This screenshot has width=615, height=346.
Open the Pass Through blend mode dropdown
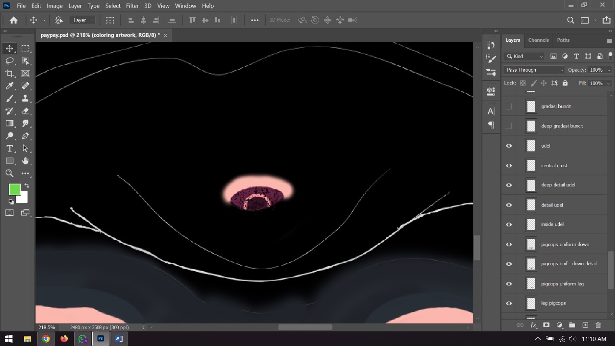pyautogui.click(x=534, y=70)
